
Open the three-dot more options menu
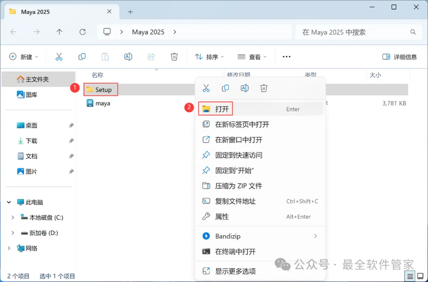[287, 57]
